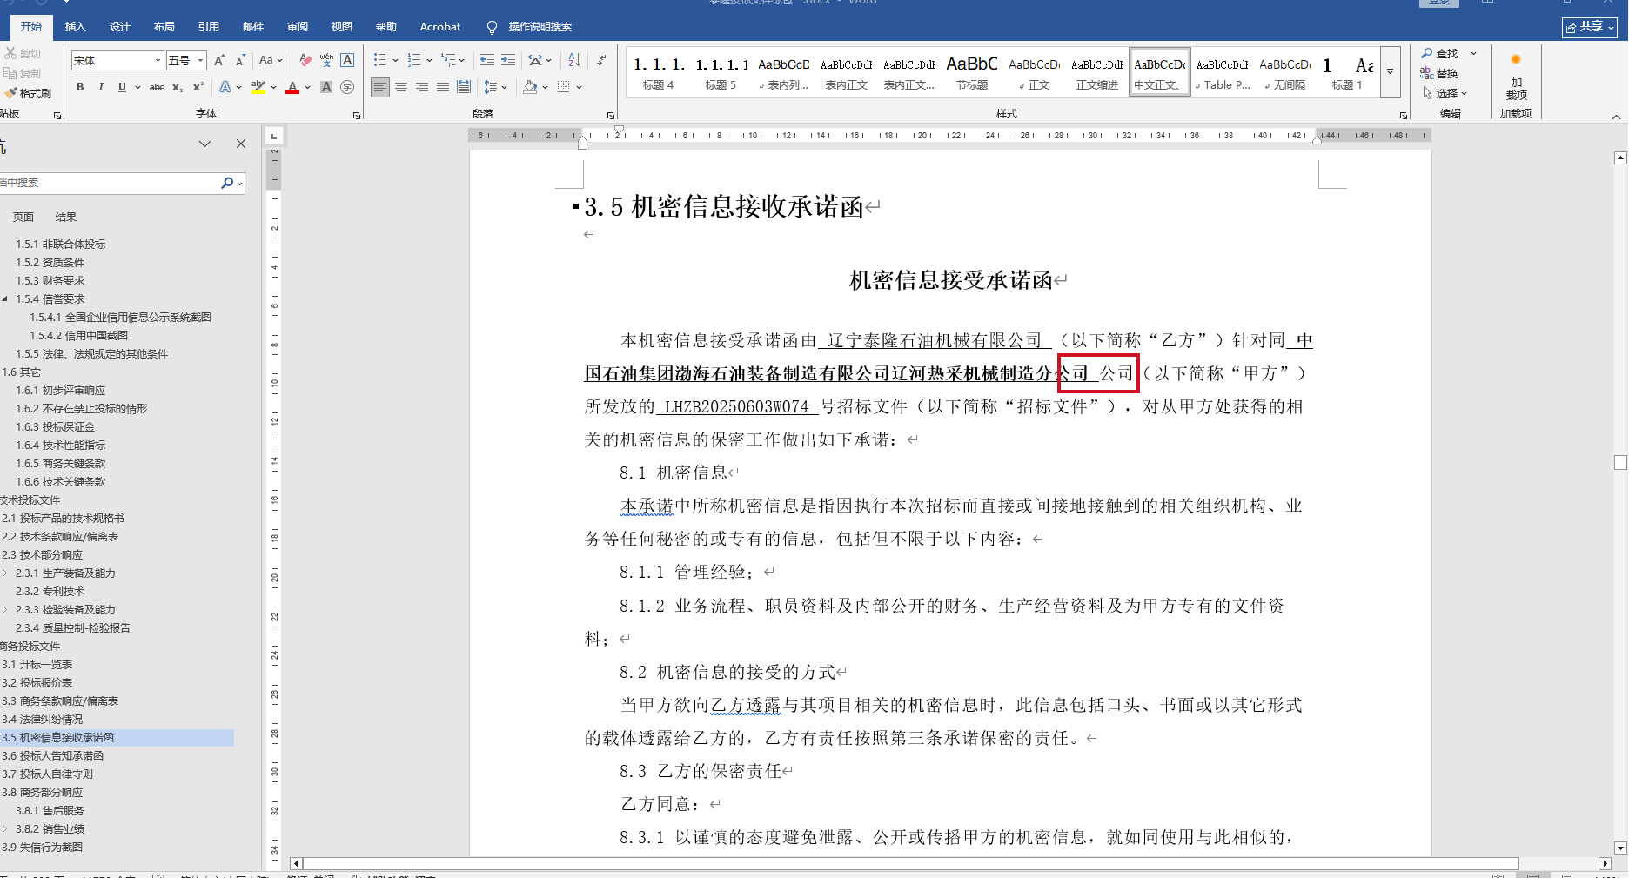Open the font size dropdown

201,60
